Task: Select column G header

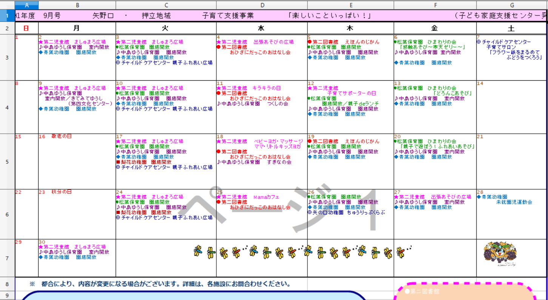Action: click(512, 5)
